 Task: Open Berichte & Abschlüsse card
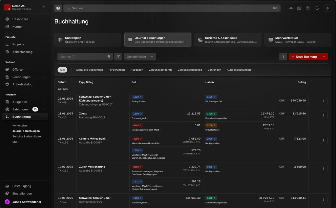228,40
